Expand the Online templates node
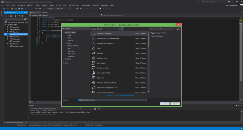This screenshot has width=243, height=130. [x=63, y=63]
